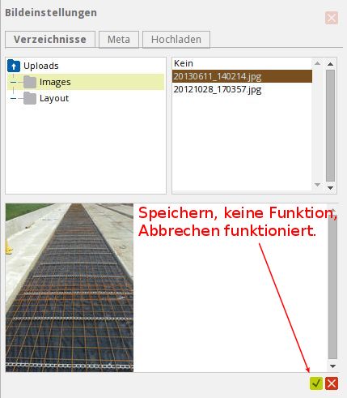Screen dimensions: 347x398
Task: Click the green checkmark save icon
Action: 316,383
